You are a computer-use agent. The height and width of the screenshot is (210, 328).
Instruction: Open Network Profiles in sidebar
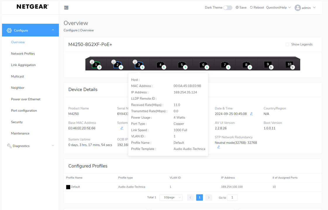23,54
